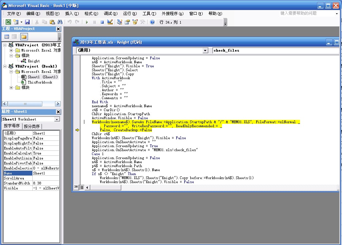Select ThisWorkbook in project tree
This screenshot has height=245, width=342.
coord(40,82)
